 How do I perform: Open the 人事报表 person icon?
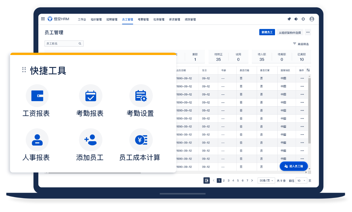37,140
